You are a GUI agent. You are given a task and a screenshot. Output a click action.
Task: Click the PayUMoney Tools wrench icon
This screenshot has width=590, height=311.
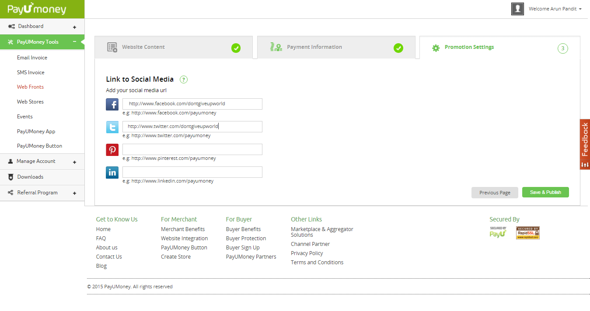point(11,42)
